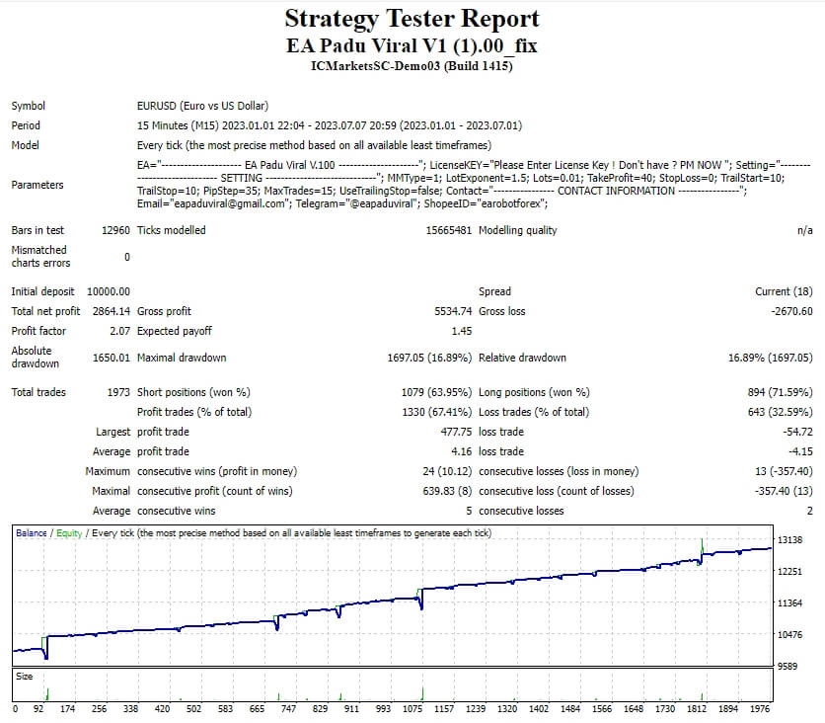Click consecutive losses value 13 (-357.40)
Image resolution: width=825 pixels, height=723 pixels.
point(784,471)
